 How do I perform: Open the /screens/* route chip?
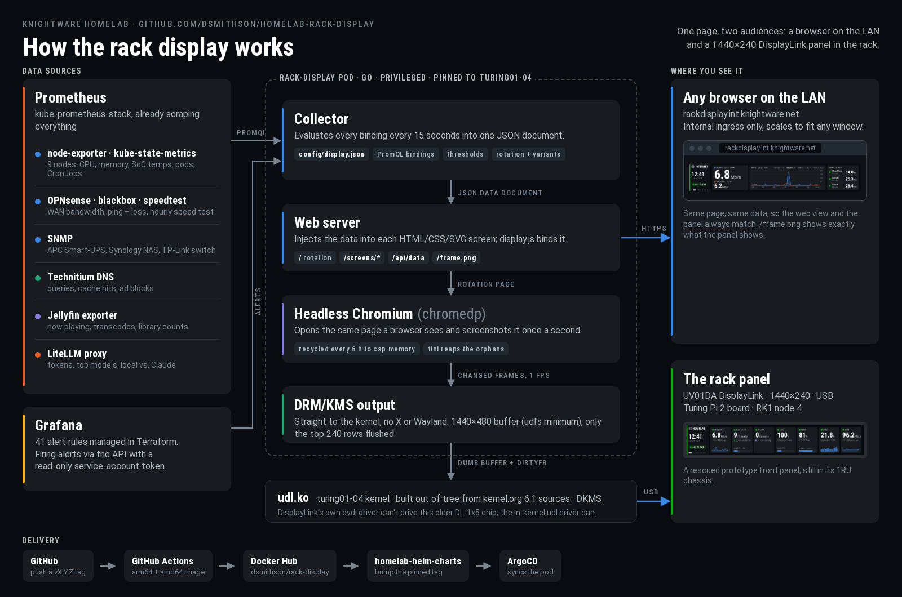(362, 258)
